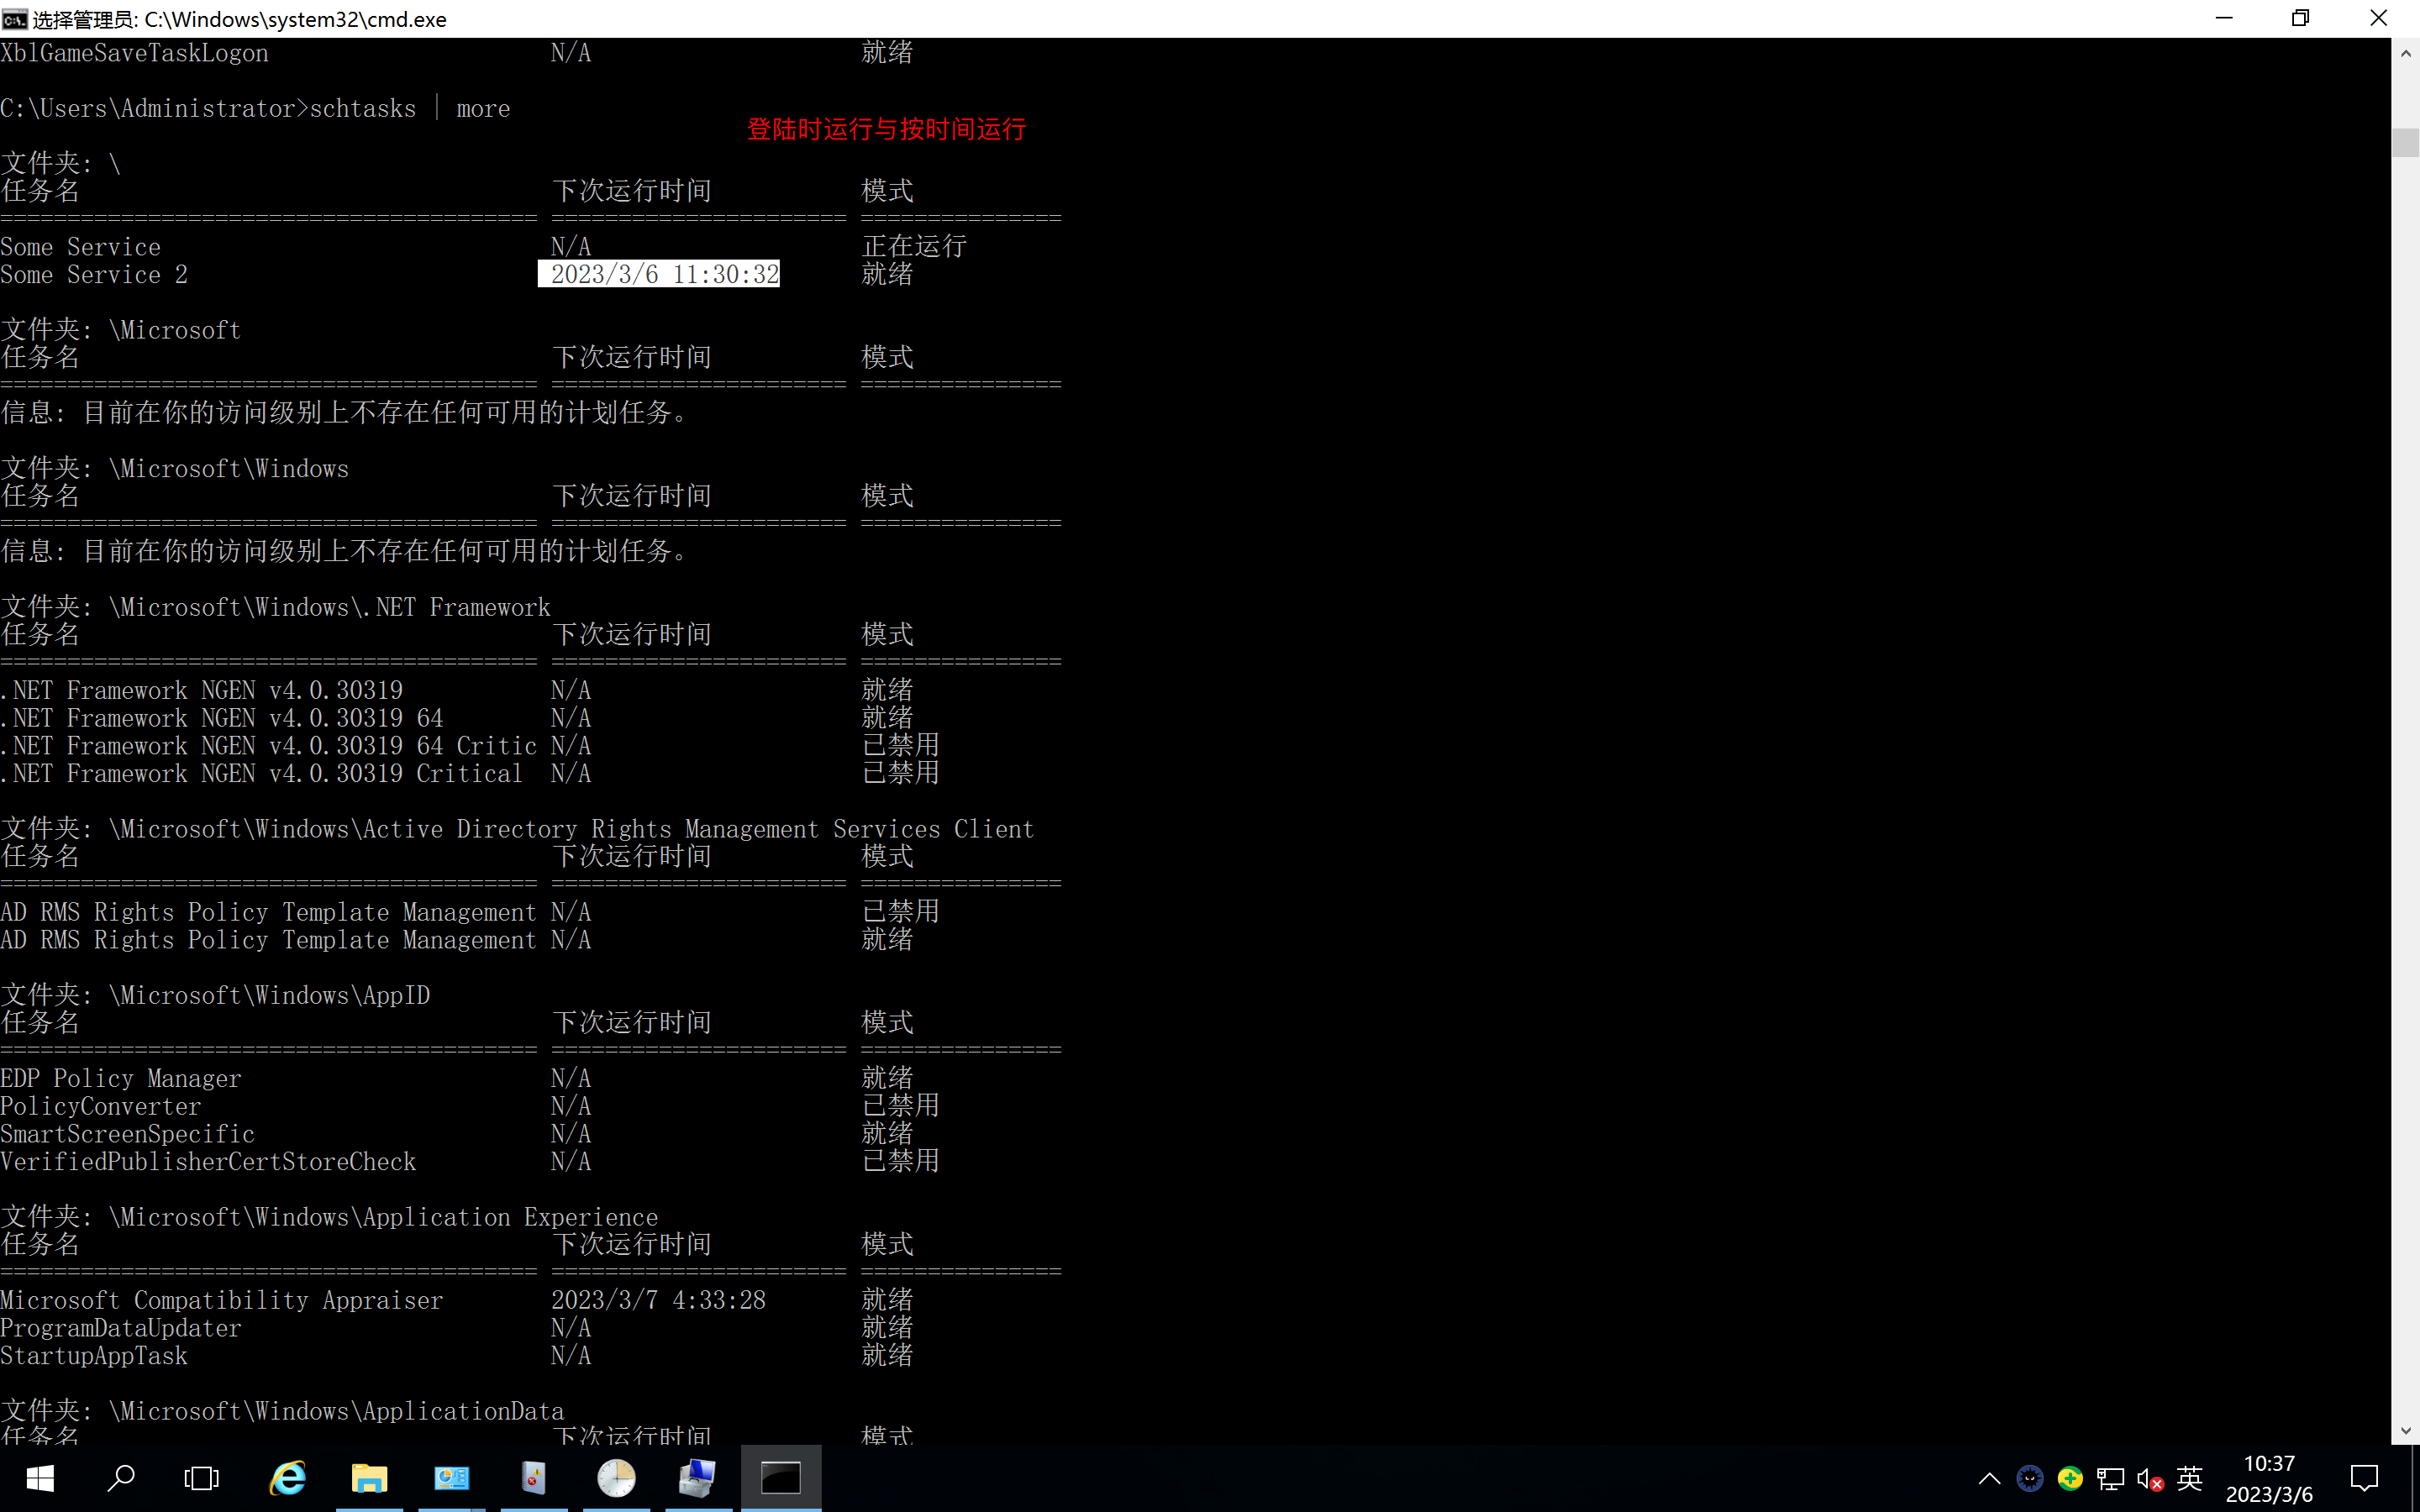Close the cmd.exe window
Viewport: 2420px width, 1512px height.
(x=2379, y=18)
